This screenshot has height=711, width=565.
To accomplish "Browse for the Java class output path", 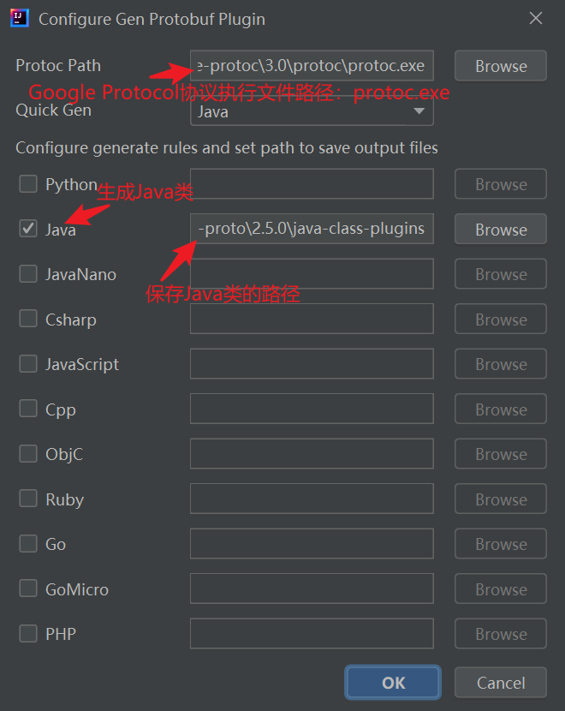I will (500, 229).
